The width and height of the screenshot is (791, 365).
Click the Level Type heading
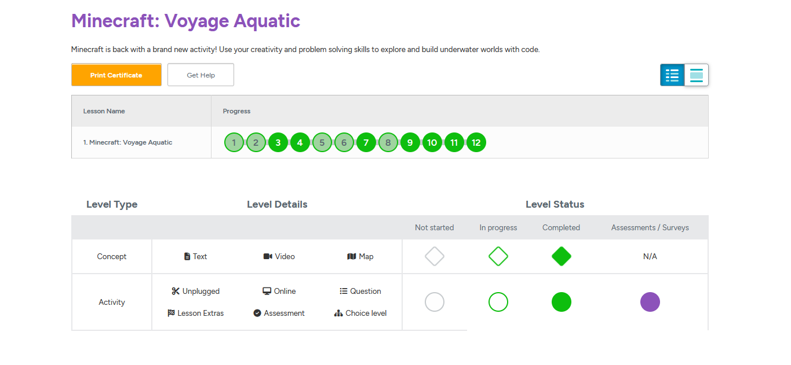(112, 204)
